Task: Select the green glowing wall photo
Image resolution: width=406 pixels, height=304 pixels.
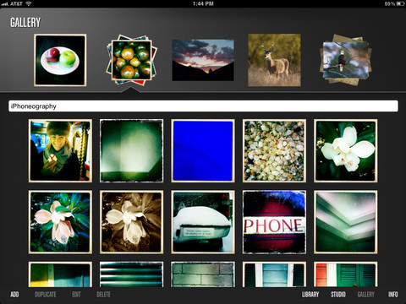Action: pyautogui.click(x=131, y=150)
